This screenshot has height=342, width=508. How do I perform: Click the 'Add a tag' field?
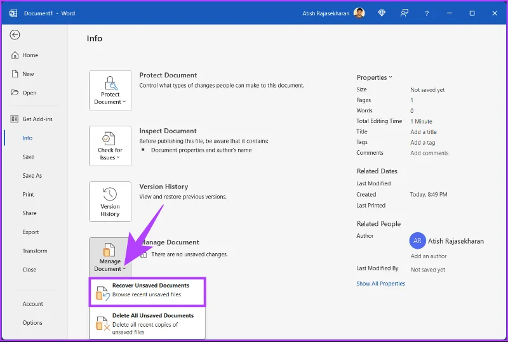(x=423, y=143)
